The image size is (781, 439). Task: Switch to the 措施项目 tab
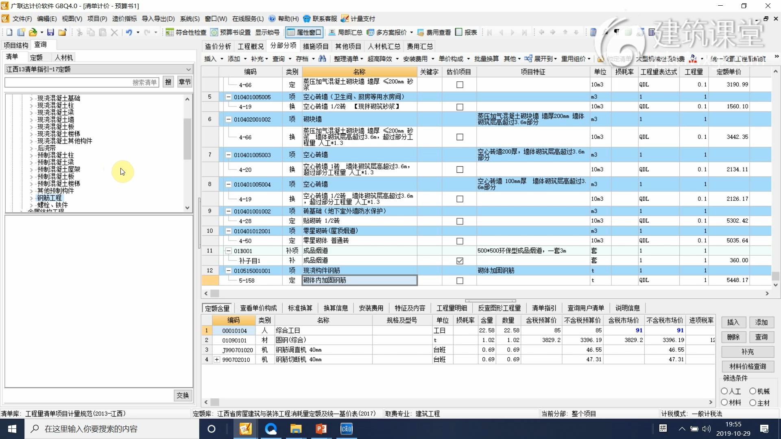click(x=315, y=46)
